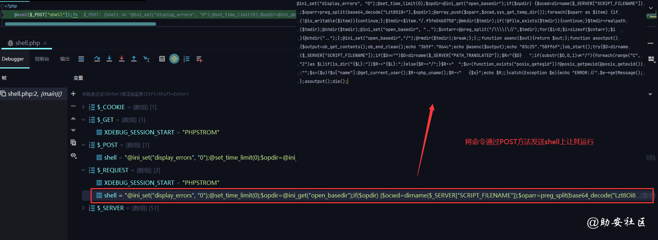Select shell value under $_POST
Image resolution: width=658 pixels, height=240 pixels.
coord(196,157)
